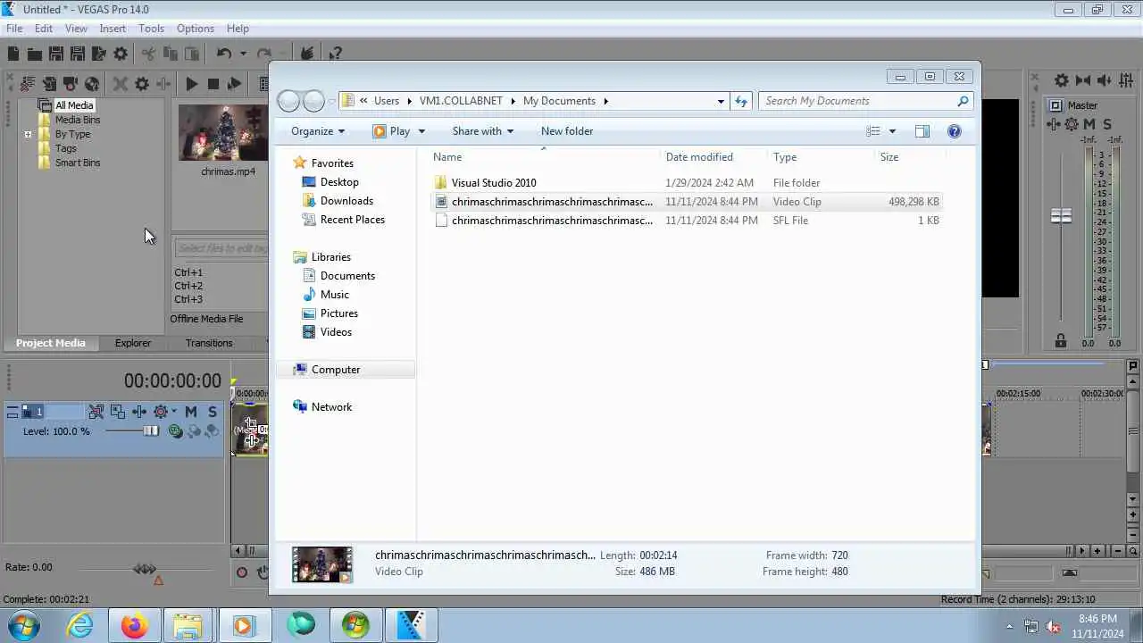Screen dimensions: 1143x643
Task: Open Track FX on video track 1
Action: [x=139, y=412]
